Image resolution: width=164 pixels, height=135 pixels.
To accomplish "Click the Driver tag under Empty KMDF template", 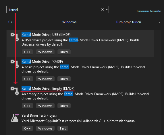I will point(64,106).
